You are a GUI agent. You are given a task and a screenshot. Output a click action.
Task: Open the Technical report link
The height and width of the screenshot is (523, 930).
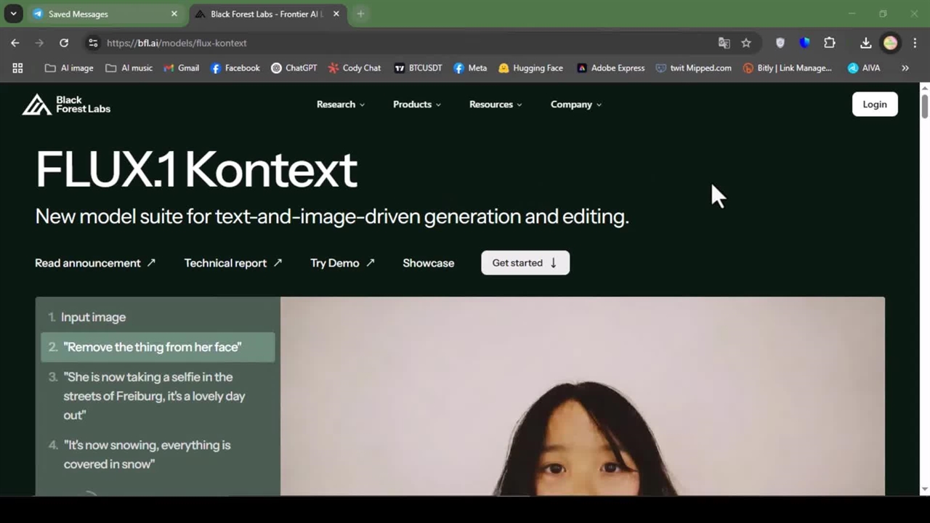click(x=232, y=263)
